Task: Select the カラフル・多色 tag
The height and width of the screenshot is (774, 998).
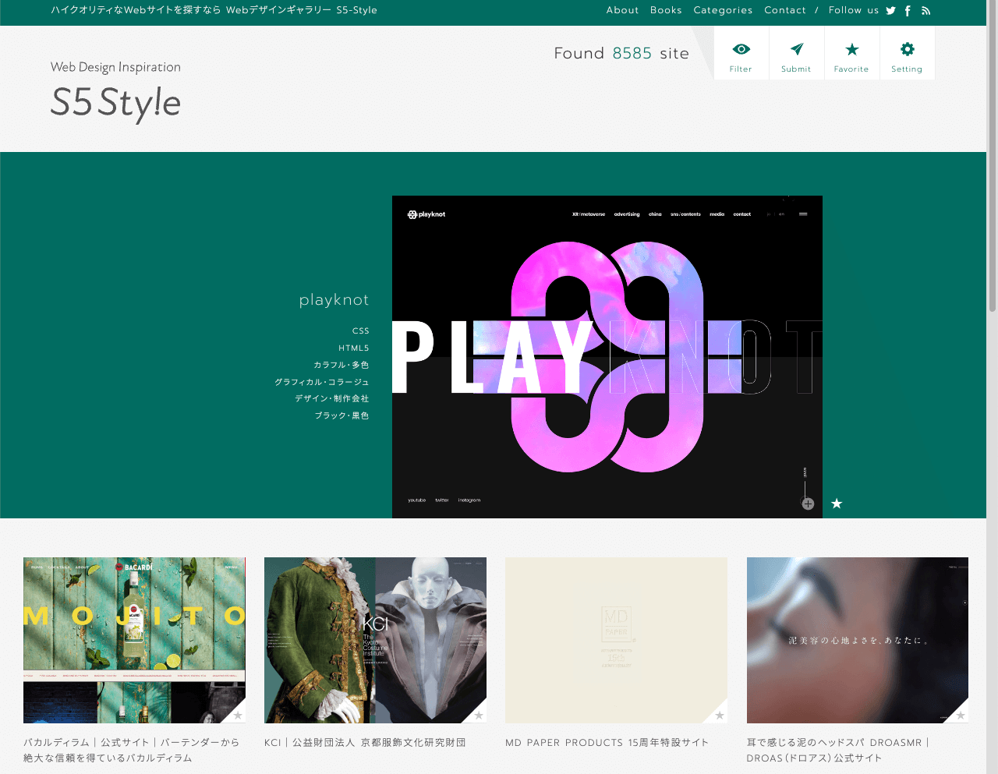Action: click(x=342, y=365)
